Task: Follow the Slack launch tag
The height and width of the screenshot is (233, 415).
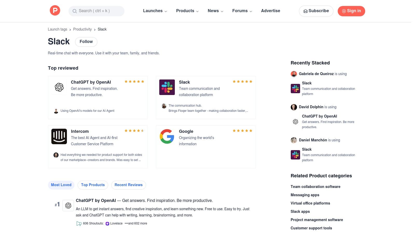Action: [86, 42]
